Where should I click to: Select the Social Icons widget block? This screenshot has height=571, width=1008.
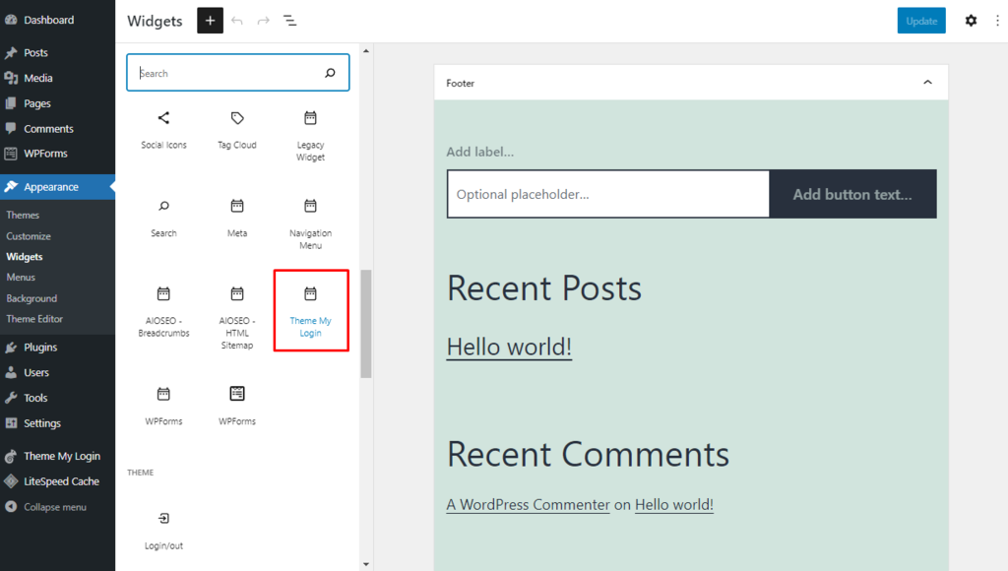click(x=163, y=130)
